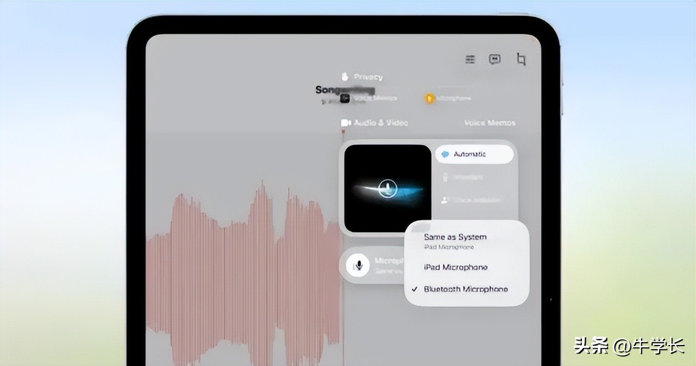
Task: Choose Same as System microphone source
Action: 454,237
